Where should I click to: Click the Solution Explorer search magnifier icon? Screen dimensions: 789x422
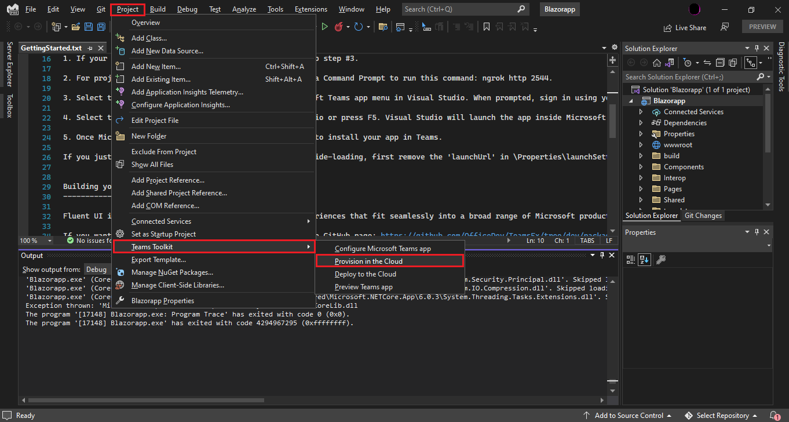760,77
